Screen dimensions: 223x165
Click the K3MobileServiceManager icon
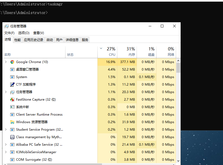tap(12, 152)
